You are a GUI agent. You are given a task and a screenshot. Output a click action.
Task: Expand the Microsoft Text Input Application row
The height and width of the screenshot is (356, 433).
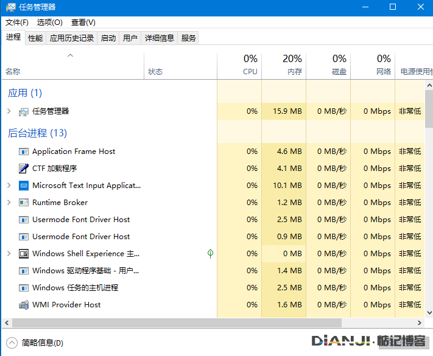coord(9,186)
